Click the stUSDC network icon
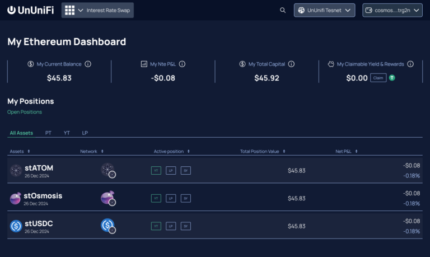The height and width of the screenshot is (257, 430). point(108,226)
